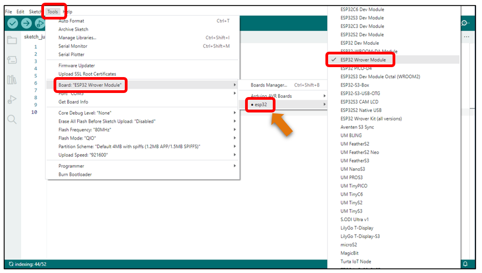The image size is (482, 273).
Task: Click the Upload arrow button
Action: tap(26, 23)
